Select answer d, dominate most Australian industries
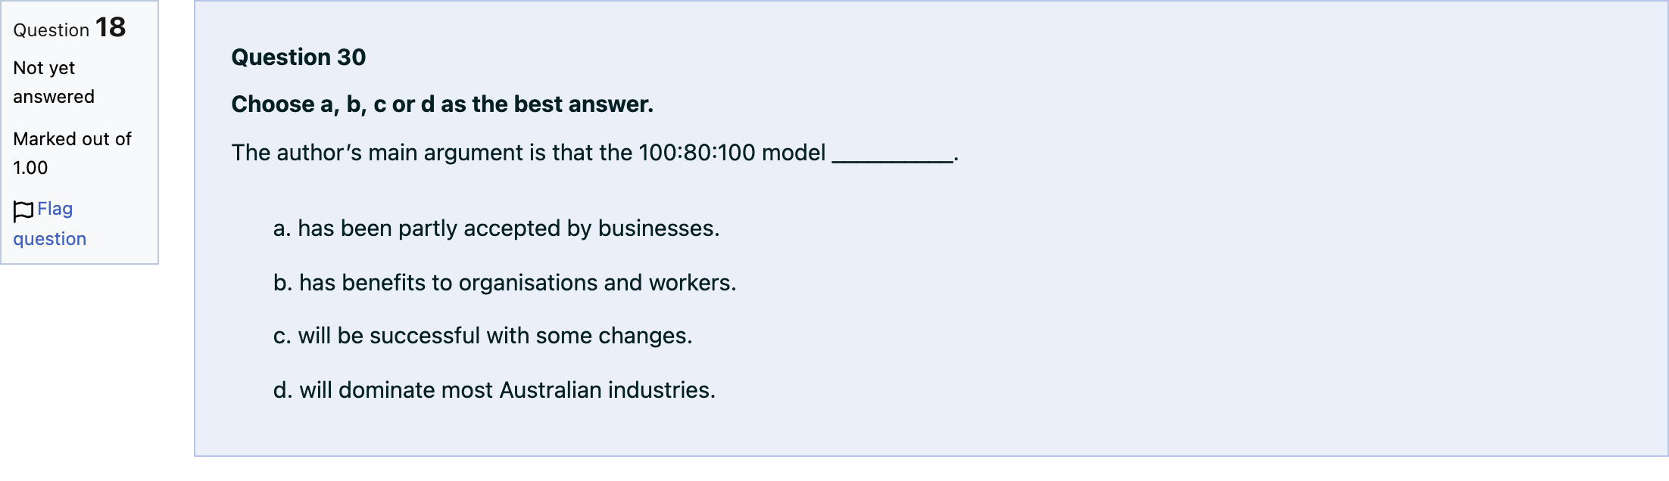Viewport: 1669px width, 481px height. point(494,390)
